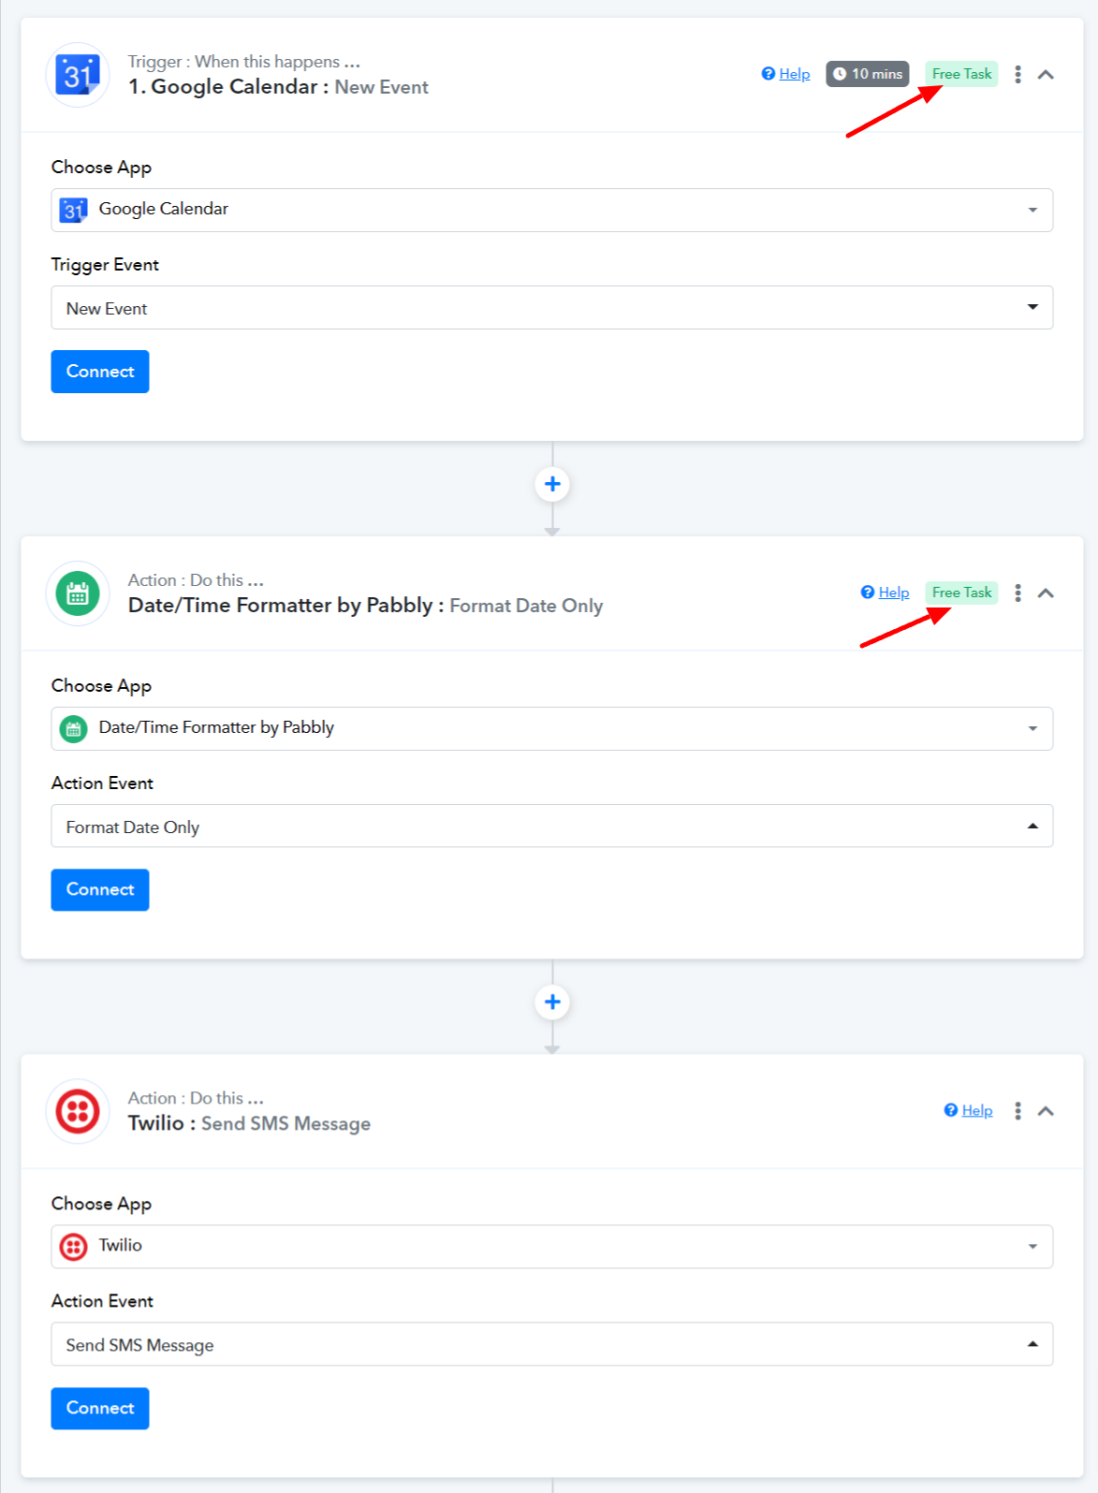The height and width of the screenshot is (1493, 1098).
Task: Collapse the Google Calendar trigger card
Action: [1046, 75]
